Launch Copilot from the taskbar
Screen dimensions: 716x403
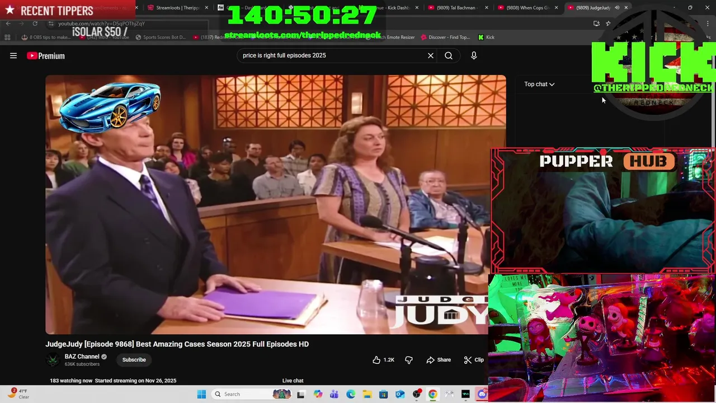[x=318, y=394]
